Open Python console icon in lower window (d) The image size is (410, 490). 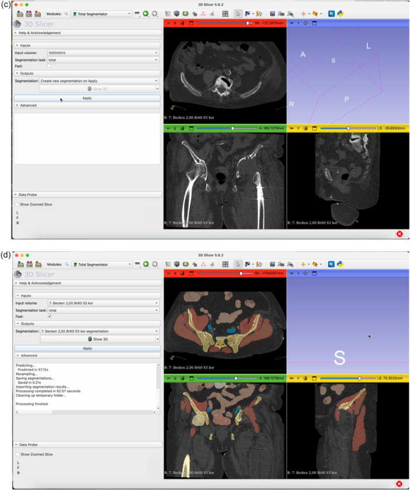coord(340,264)
